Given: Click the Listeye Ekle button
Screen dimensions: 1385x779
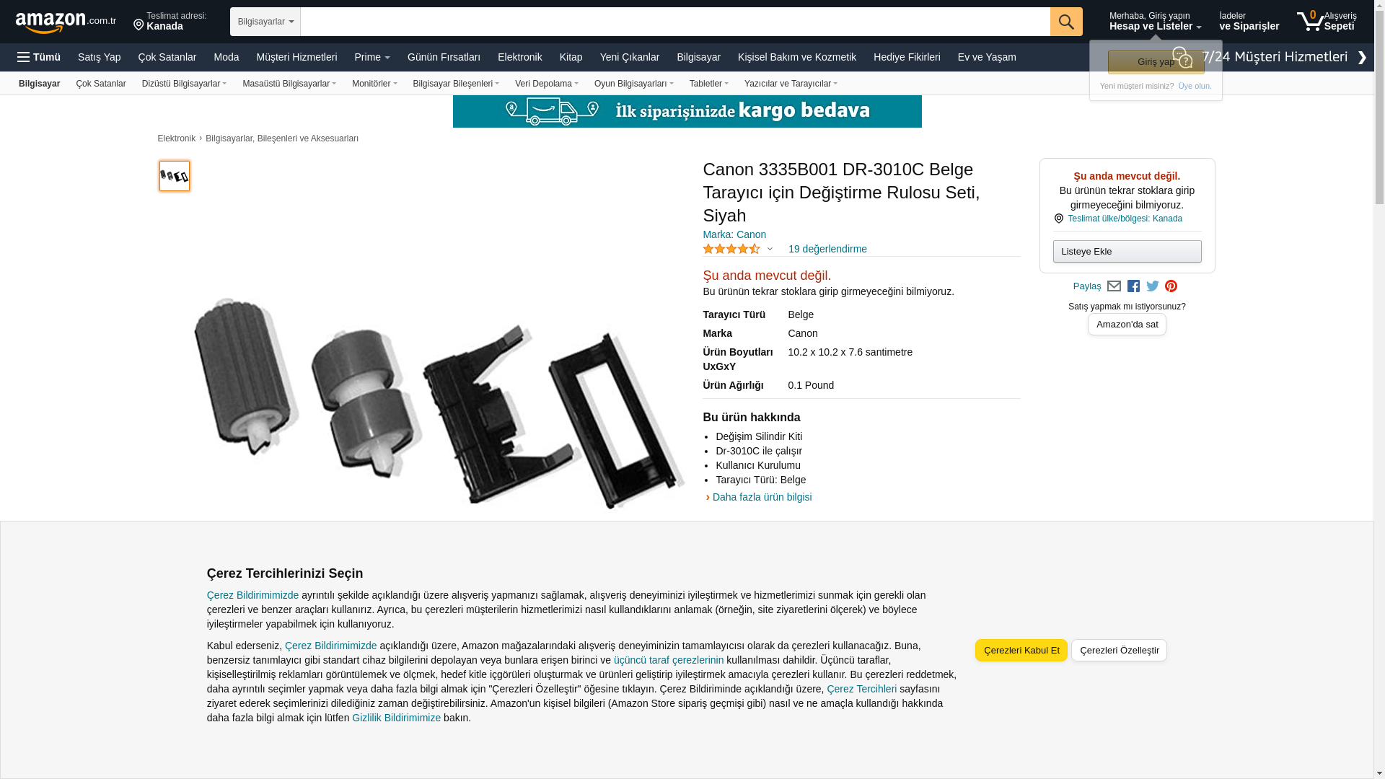Looking at the screenshot, I should 1127,252.
